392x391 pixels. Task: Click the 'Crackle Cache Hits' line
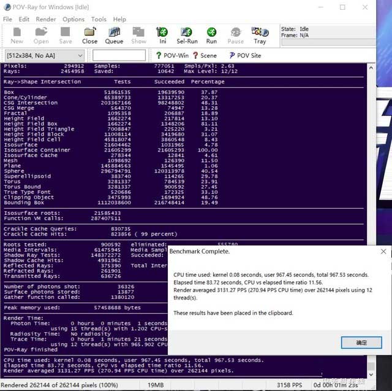click(x=91, y=234)
